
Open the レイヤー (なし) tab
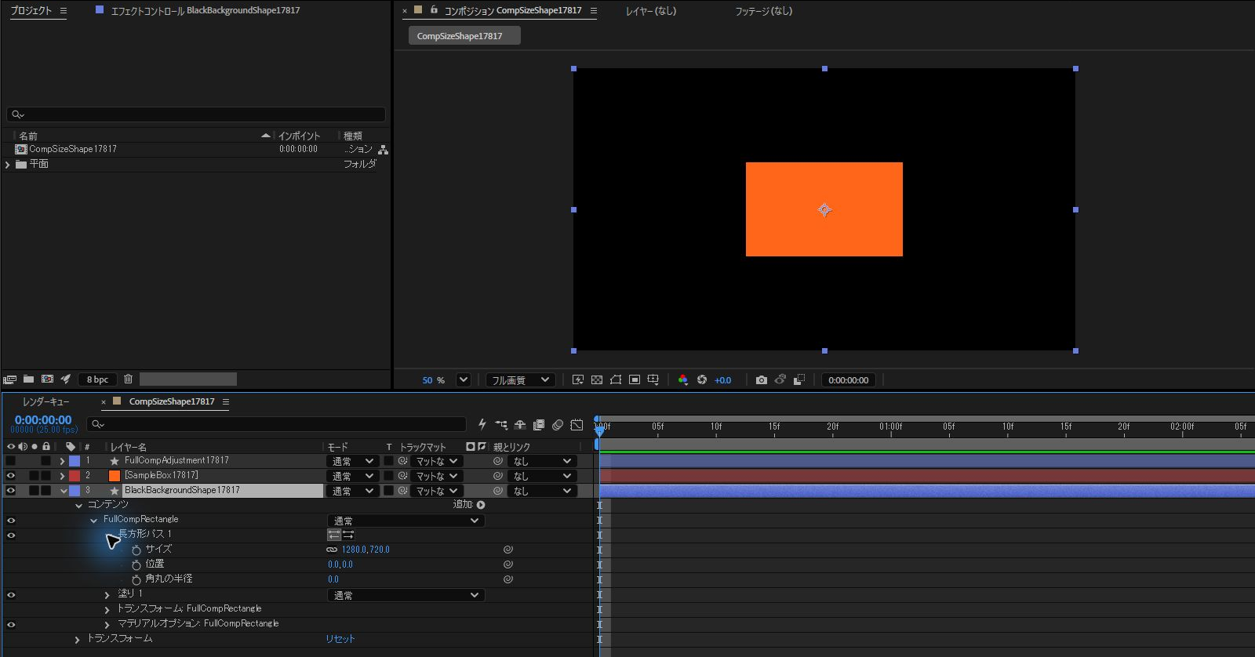650,11
